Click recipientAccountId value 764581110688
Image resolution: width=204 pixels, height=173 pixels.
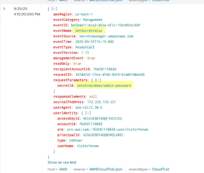pos(105,69)
